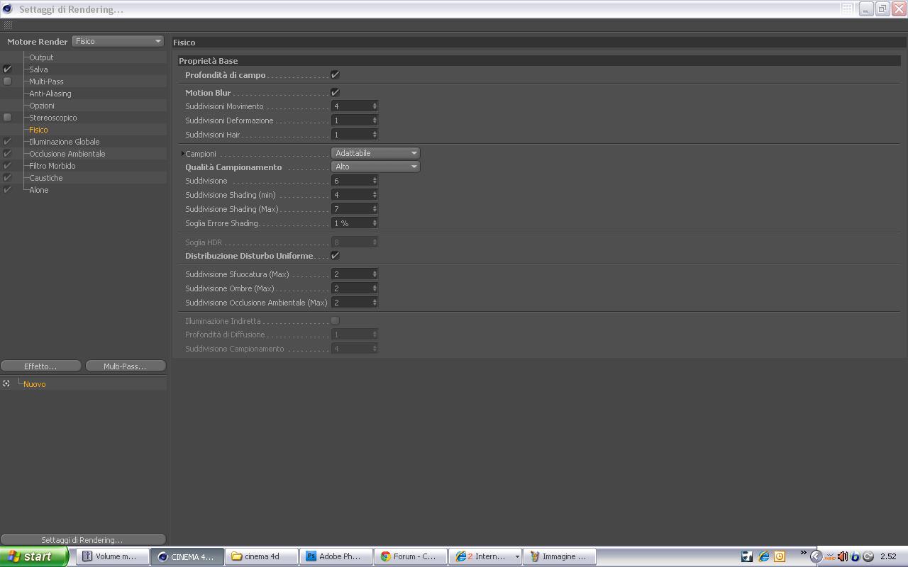Uncheck Distribuzione Disturbo Uniforme
Viewport: 908px width, 567px height.
[x=335, y=255]
